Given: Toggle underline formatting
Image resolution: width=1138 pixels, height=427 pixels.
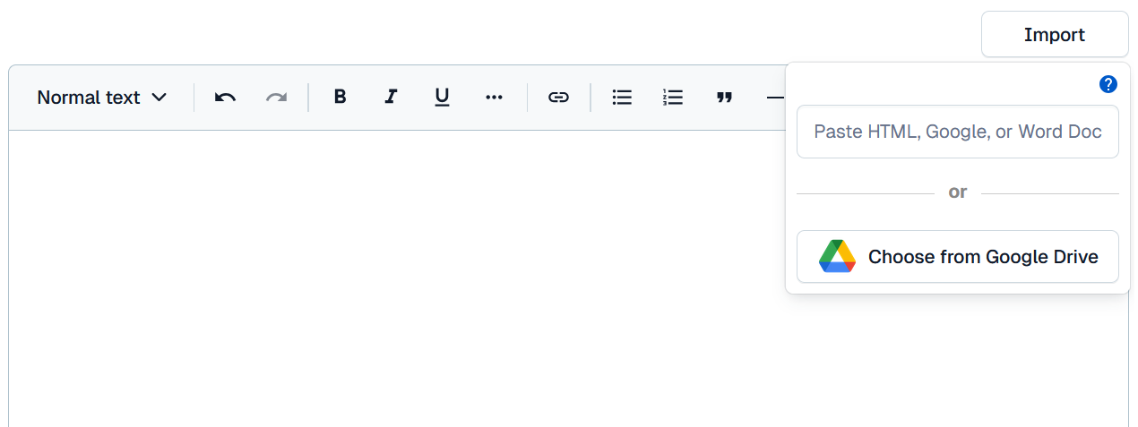Looking at the screenshot, I should (x=442, y=98).
